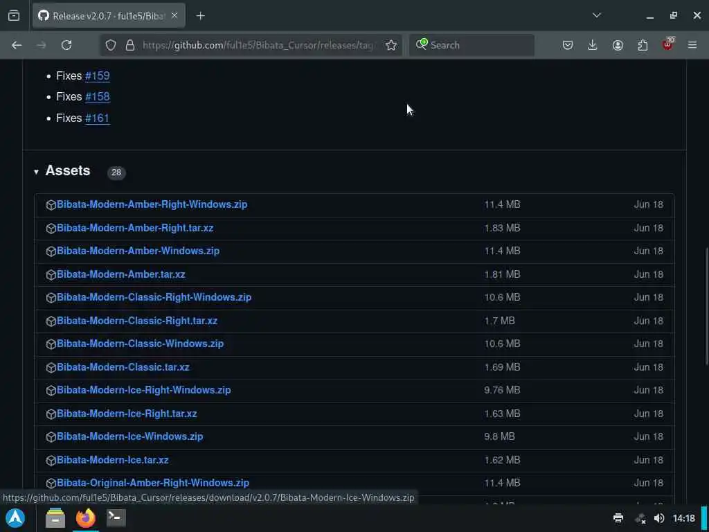This screenshot has height=532, width=709.
Task: Open the uBlock Origin extension icon
Action: [x=668, y=44]
